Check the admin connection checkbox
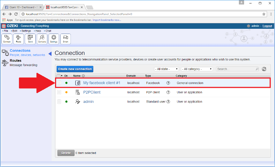The height and width of the screenshot is (167, 275). pyautogui.click(x=59, y=102)
